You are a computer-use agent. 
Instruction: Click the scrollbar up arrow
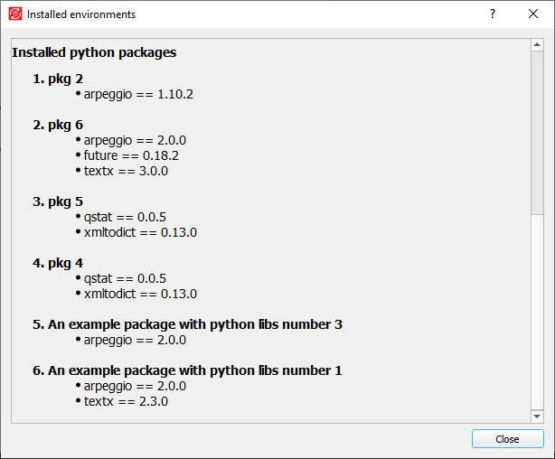point(537,46)
